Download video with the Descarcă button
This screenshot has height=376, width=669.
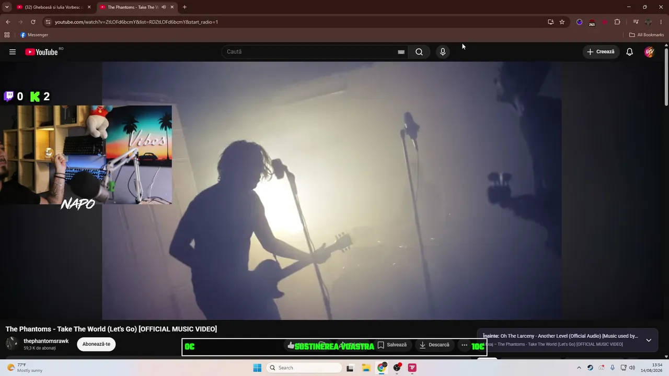[434, 345]
